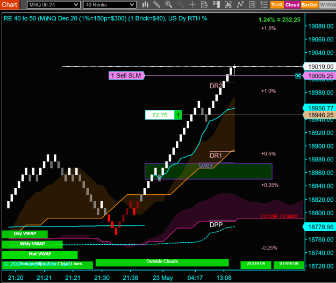Viewport: 336px width, 283px height.
Task: Select the zoom in magnifier
Action: pos(168,4)
